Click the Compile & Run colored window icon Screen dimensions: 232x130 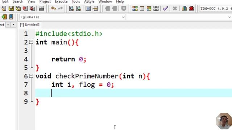pos(149,8)
